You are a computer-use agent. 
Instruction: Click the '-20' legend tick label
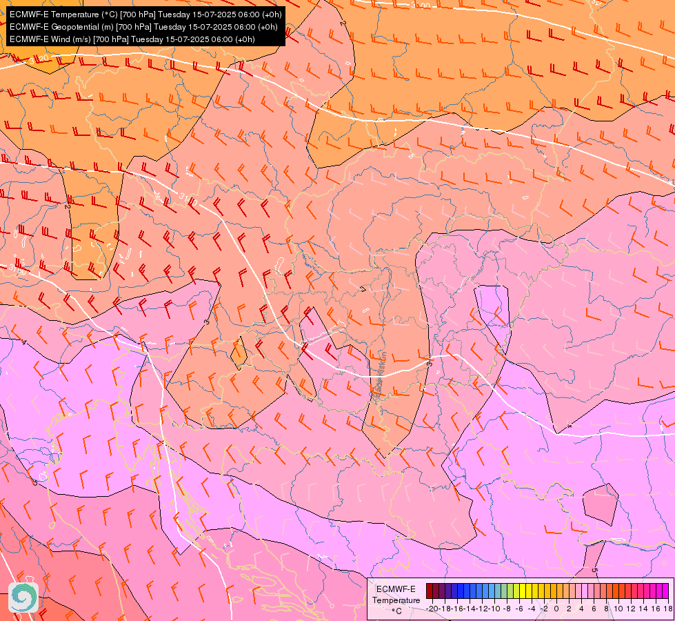pos(432,609)
